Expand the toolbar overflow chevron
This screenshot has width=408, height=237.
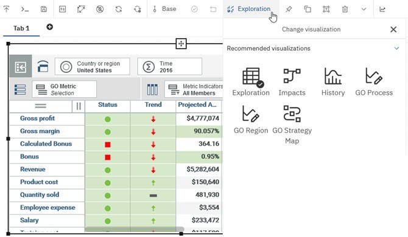point(364,9)
